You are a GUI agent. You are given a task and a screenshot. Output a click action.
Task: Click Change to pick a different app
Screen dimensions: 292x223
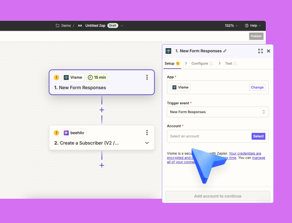(x=257, y=87)
